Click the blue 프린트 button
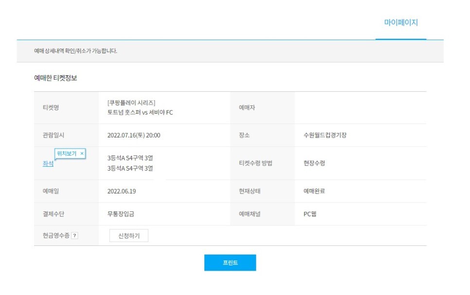The height and width of the screenshot is (295, 470). click(230, 262)
